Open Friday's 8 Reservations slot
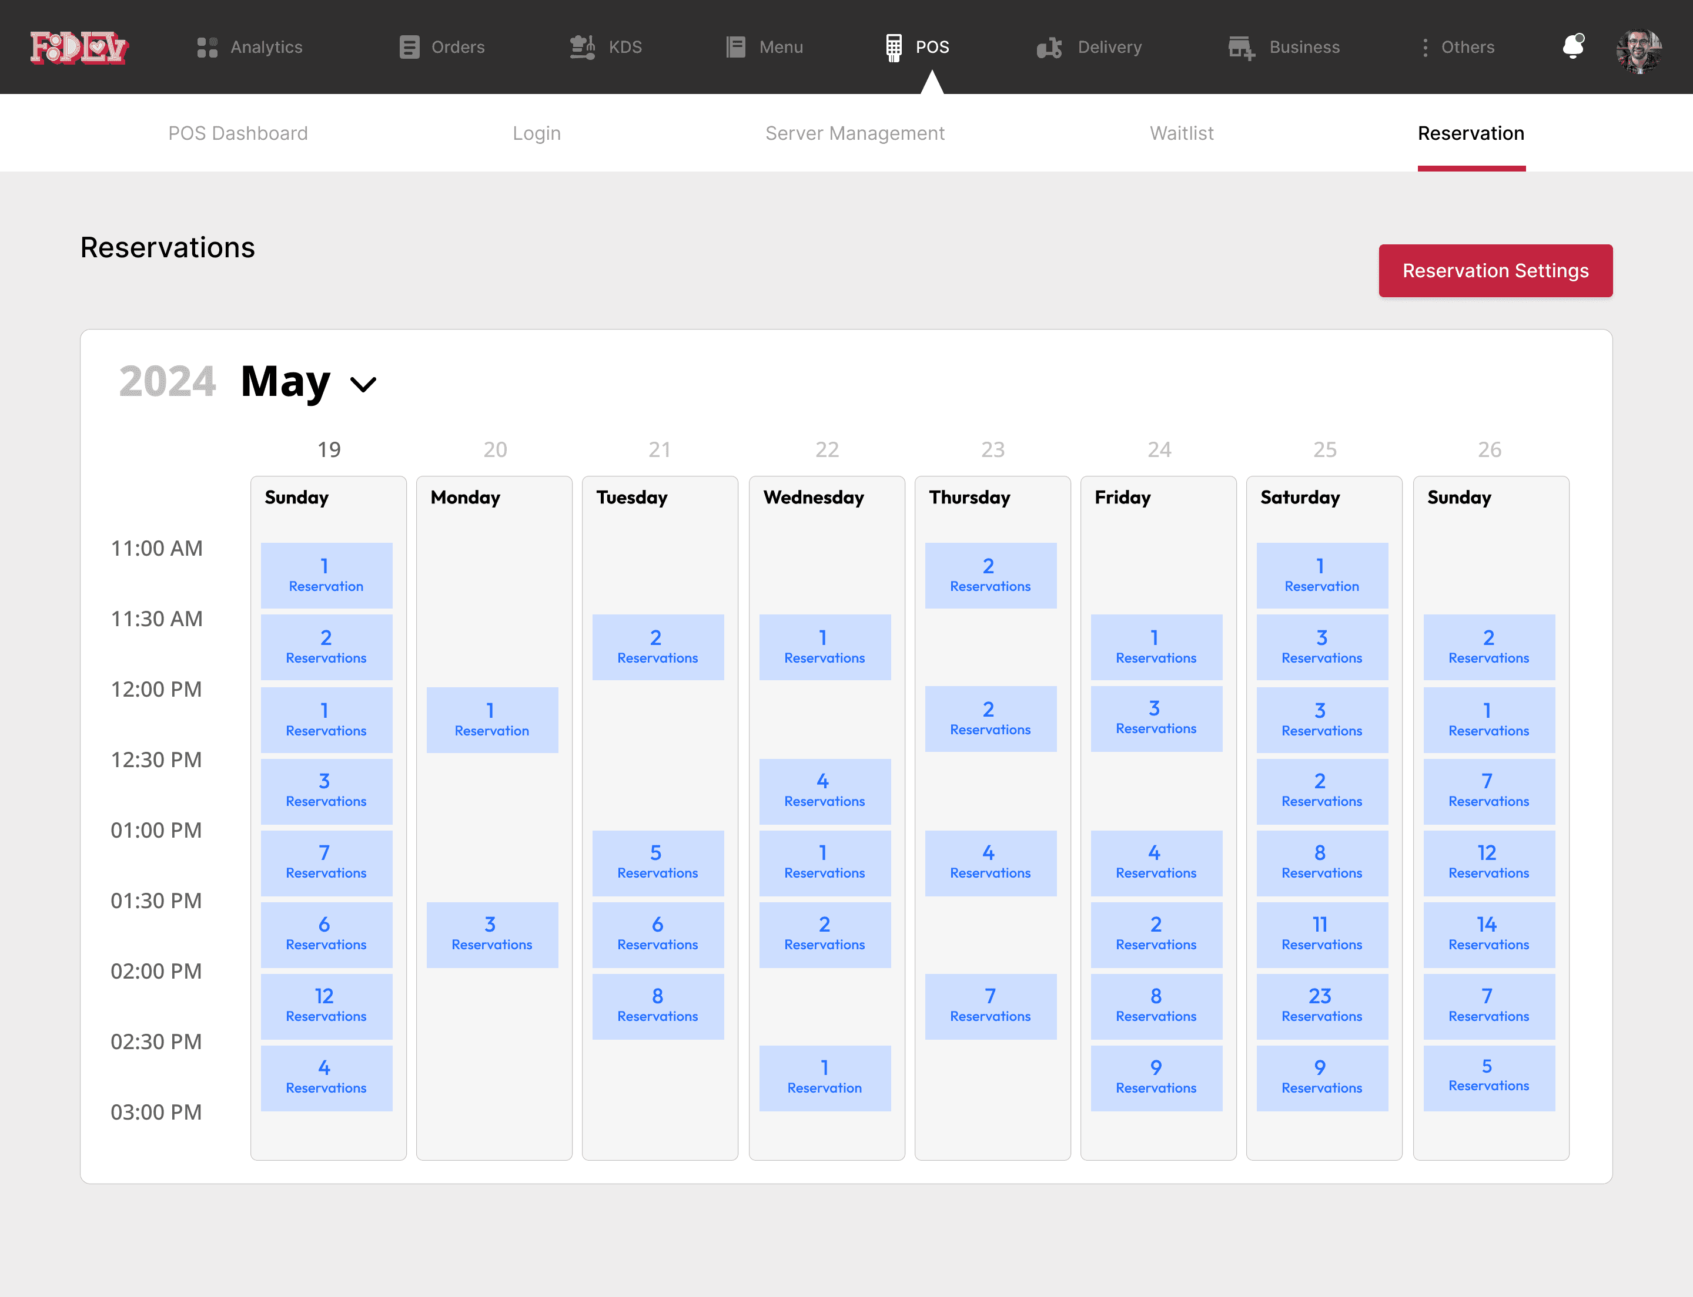This screenshot has height=1297, width=1693. tap(1156, 1006)
